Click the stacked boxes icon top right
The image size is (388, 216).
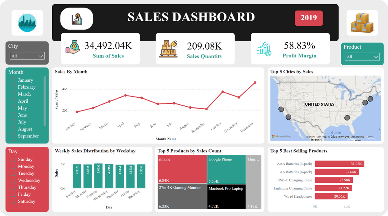362,23
